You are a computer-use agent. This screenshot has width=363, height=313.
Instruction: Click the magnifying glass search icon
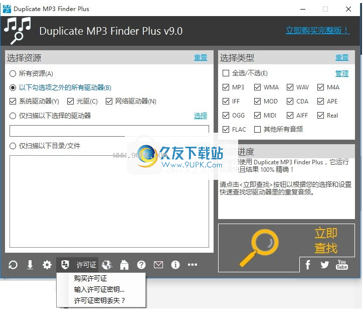point(259,248)
